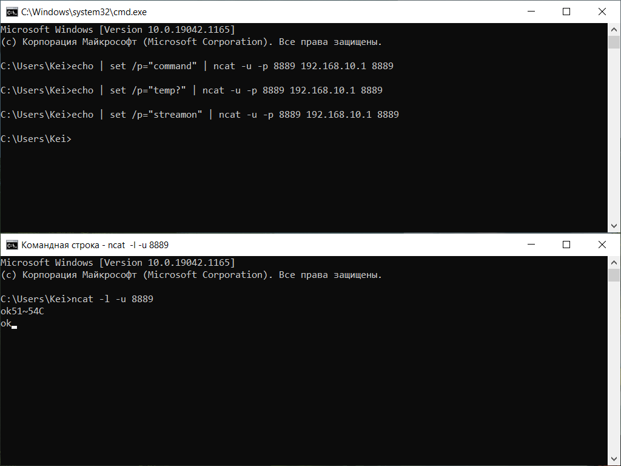The height and width of the screenshot is (466, 621).
Task: Click the scroll-up arrow in the top cmd window
Action: coord(614,29)
